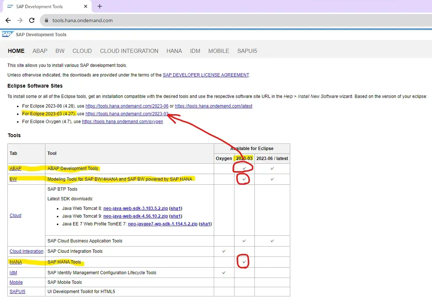
Task: Click the 'SAP BTP Tools' text
Action: pos(62,189)
